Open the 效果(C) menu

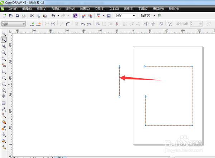coord(85,9)
